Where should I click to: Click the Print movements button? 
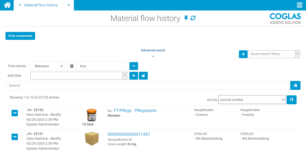pyautogui.click(x=20, y=36)
